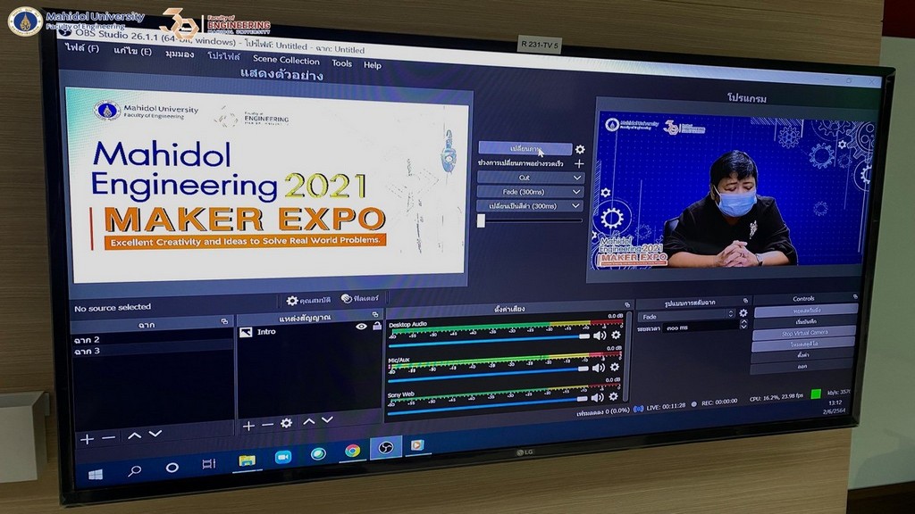
Task: Open transition settings gear beside transition button
Action: coord(580,149)
